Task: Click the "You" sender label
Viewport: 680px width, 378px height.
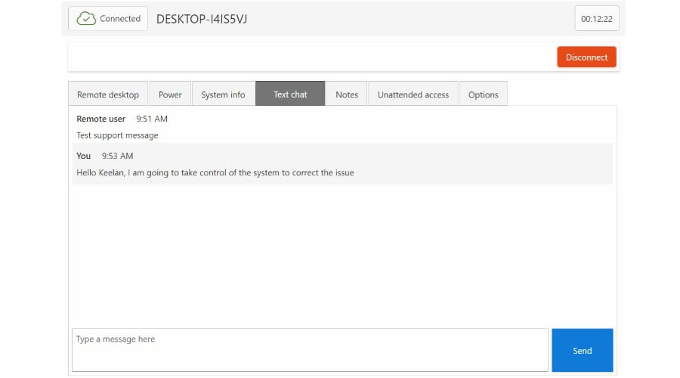Action: (x=83, y=156)
